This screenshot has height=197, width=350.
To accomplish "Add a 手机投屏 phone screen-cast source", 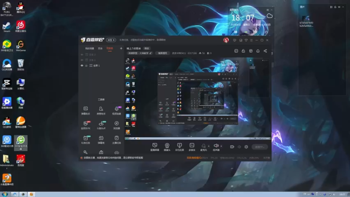I will tap(179, 147).
